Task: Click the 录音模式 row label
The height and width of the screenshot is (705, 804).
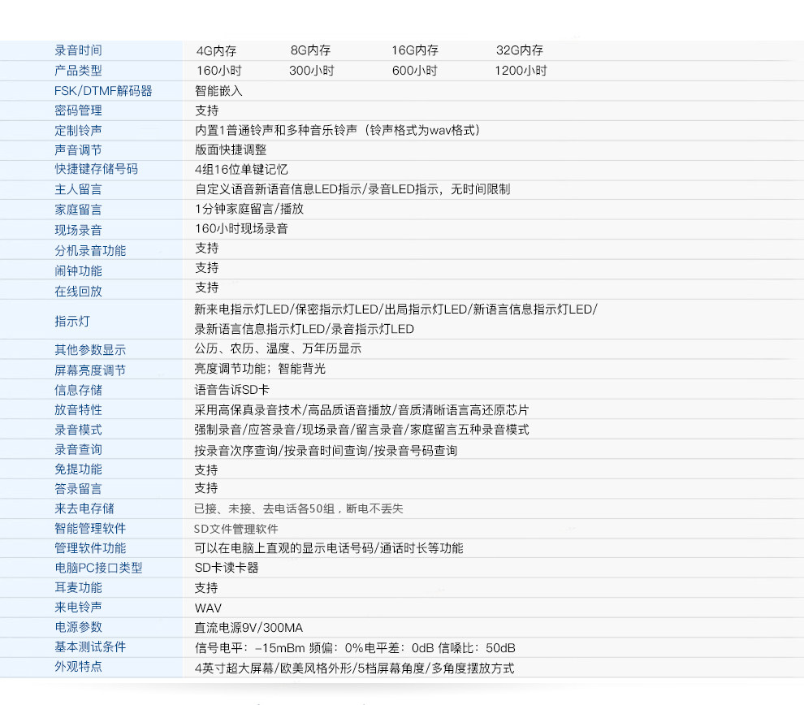Action: [78, 430]
